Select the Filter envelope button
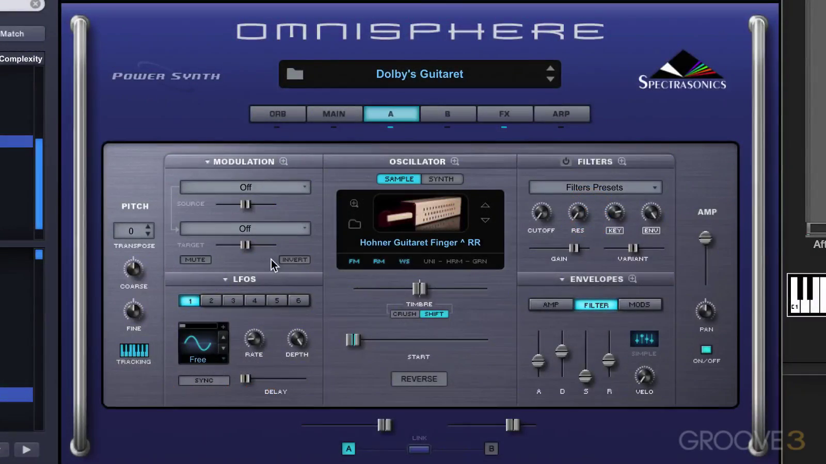826x464 pixels. click(x=596, y=305)
